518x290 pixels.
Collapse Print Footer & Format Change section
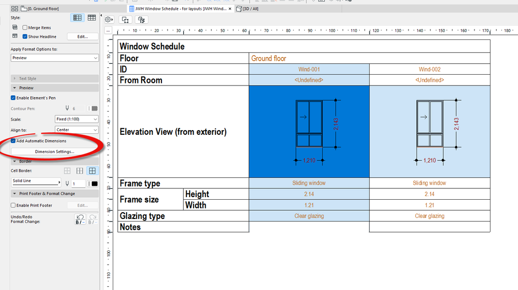[54, 194]
